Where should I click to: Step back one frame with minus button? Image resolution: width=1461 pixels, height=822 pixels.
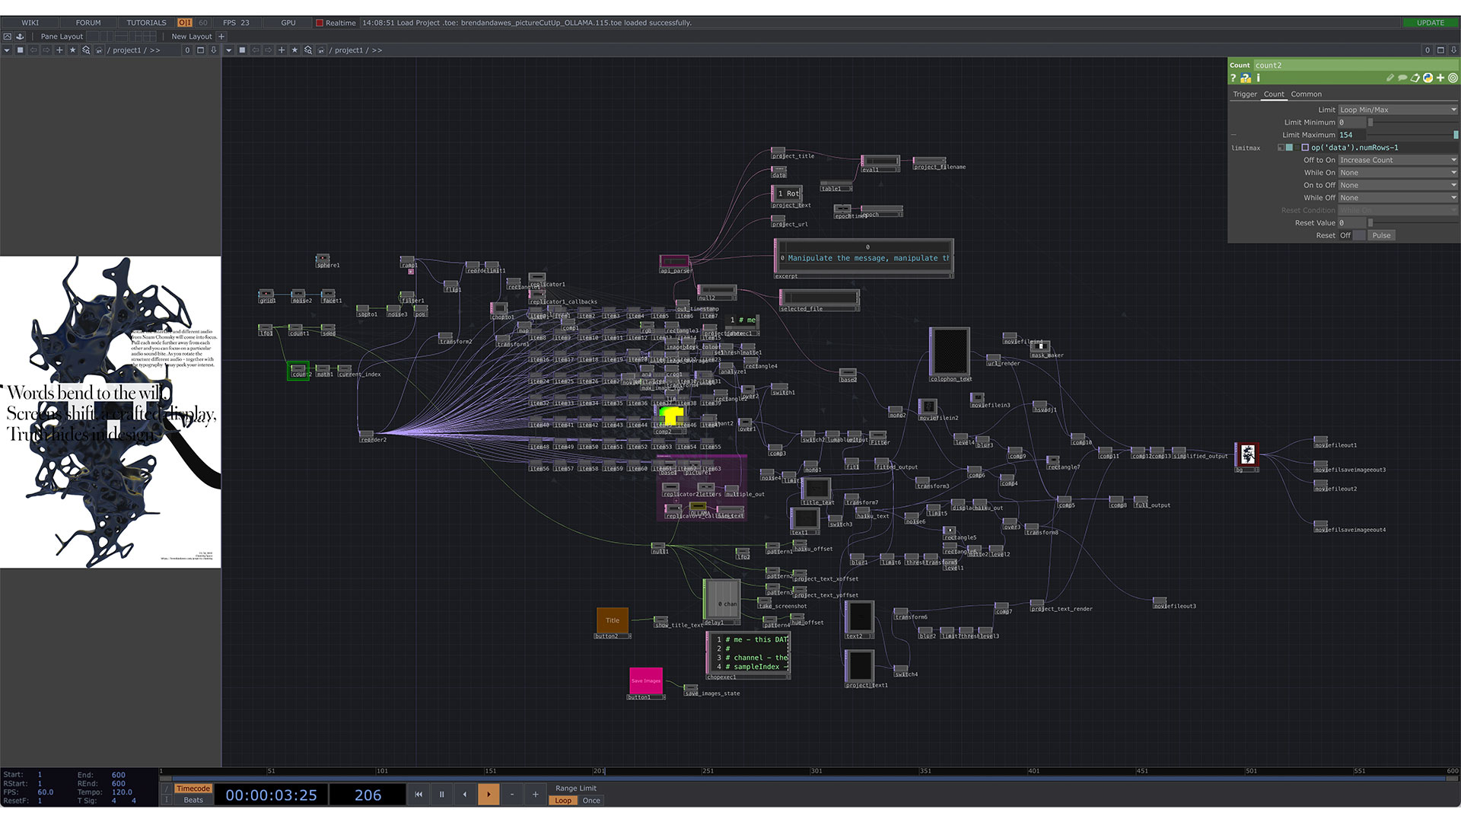click(x=512, y=795)
